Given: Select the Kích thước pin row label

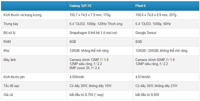Looking at the screenshot, I should pos(14,77).
